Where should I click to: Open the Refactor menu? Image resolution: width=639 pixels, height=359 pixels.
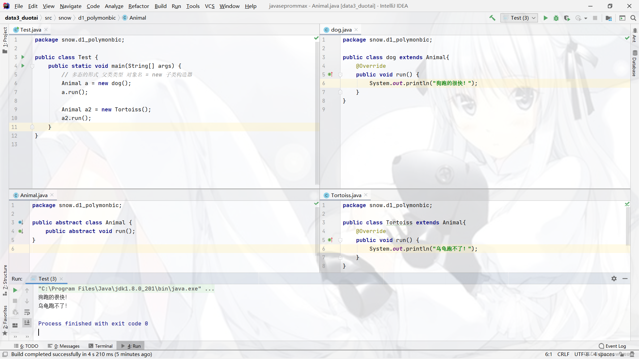click(x=138, y=6)
